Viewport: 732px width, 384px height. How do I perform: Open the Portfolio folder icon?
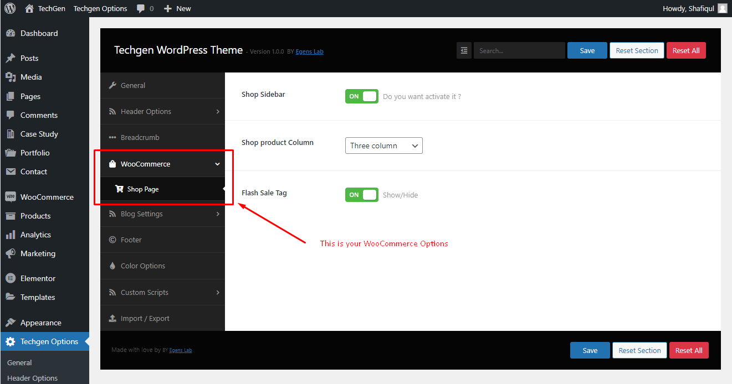(11, 153)
